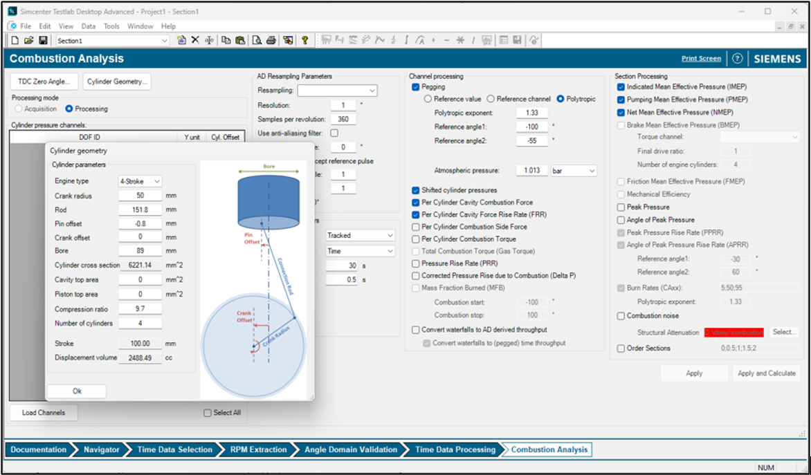This screenshot has height=475, width=811.
Task: Click the Print Screen link
Action: pos(701,58)
